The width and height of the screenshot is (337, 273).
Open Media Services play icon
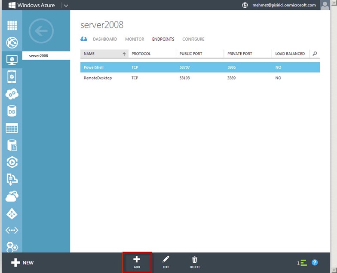(x=12, y=162)
